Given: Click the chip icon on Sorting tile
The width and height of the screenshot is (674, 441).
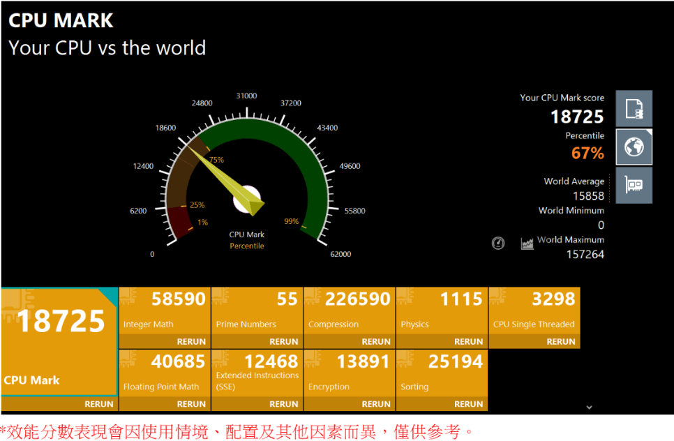Looking at the screenshot, I should [x=405, y=359].
